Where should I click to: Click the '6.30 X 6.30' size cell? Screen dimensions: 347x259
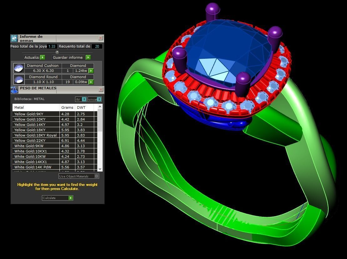click(x=43, y=71)
